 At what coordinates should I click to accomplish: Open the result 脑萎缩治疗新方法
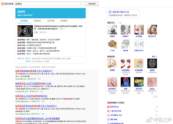pyautogui.click(x=36, y=106)
